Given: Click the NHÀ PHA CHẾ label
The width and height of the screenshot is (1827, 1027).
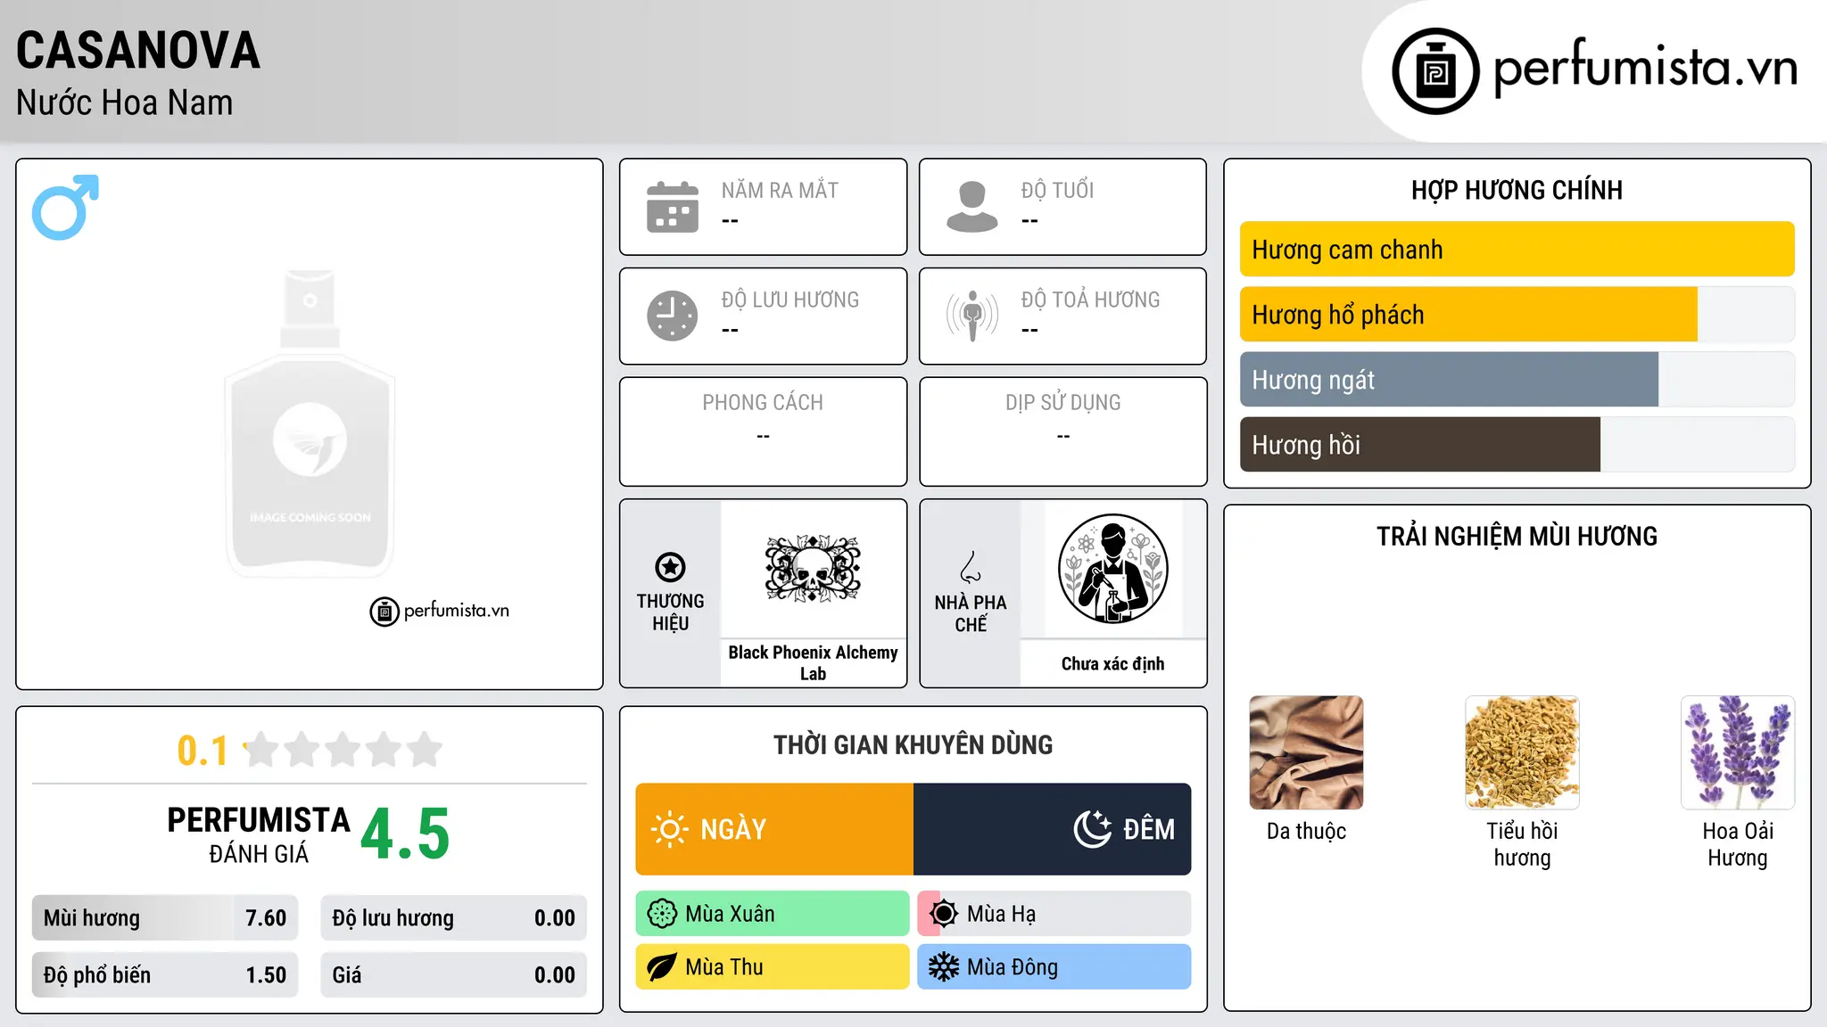Looking at the screenshot, I should (971, 613).
